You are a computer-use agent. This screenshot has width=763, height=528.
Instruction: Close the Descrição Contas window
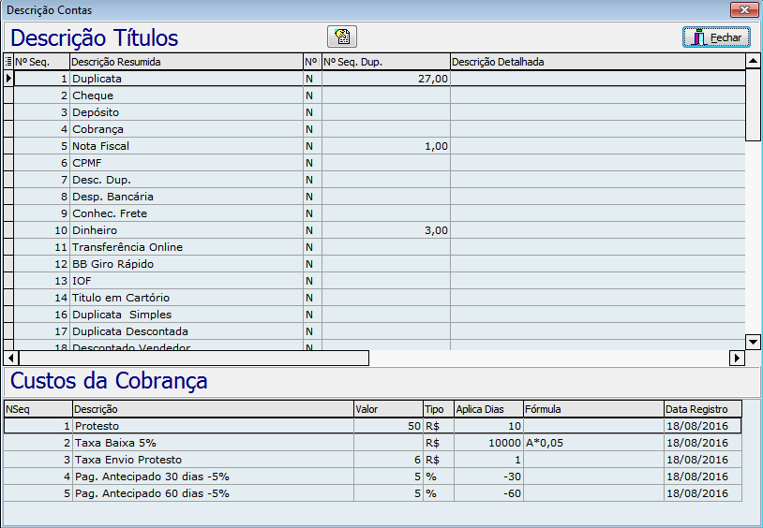coord(744,9)
